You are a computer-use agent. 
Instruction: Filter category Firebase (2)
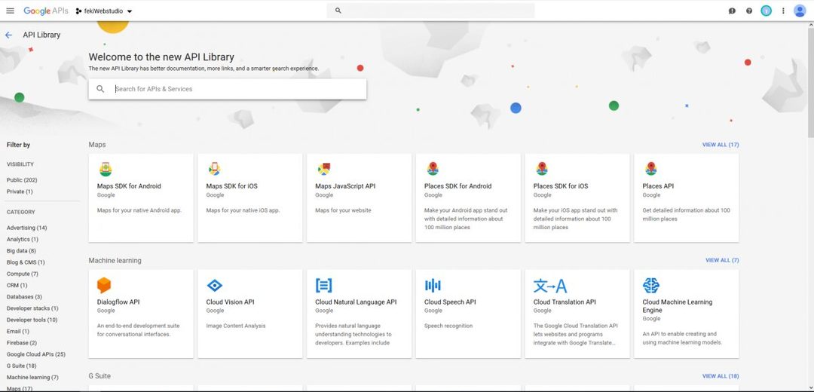coord(22,343)
